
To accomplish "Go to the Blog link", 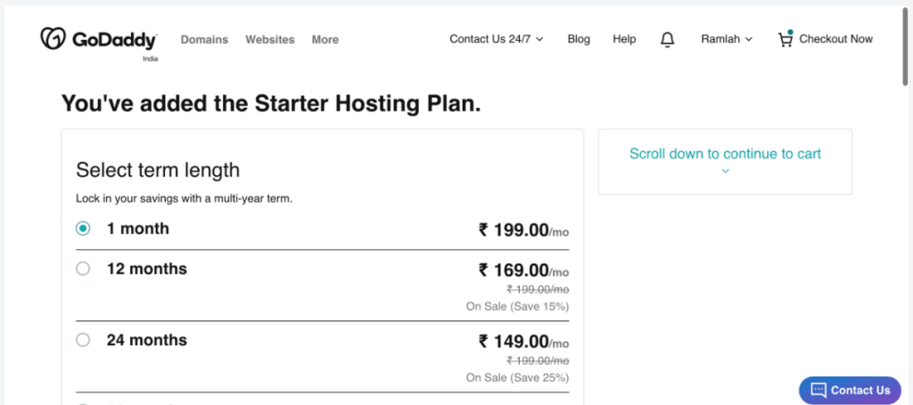I will click(579, 39).
